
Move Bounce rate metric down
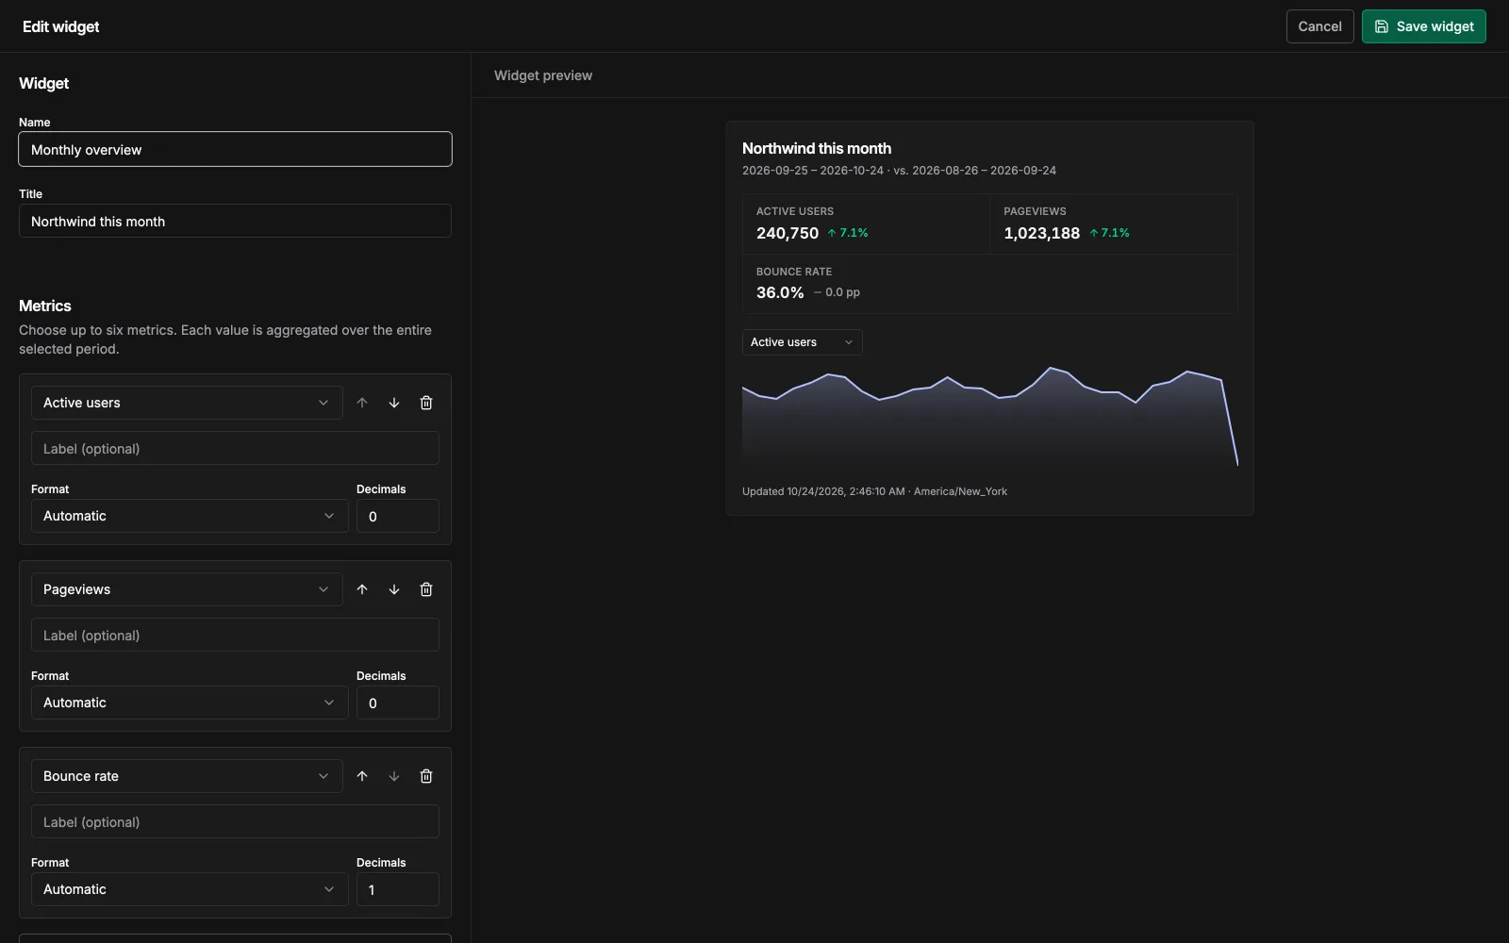coord(394,776)
